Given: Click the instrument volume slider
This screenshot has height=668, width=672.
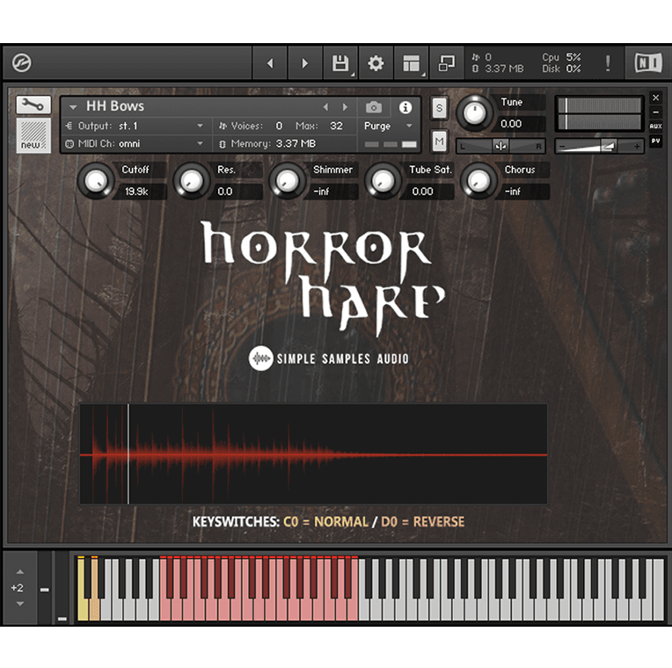Looking at the screenshot, I should pos(599,147).
